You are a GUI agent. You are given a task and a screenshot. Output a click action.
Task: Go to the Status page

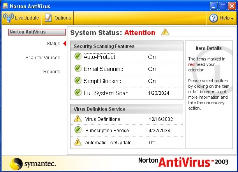53,44
